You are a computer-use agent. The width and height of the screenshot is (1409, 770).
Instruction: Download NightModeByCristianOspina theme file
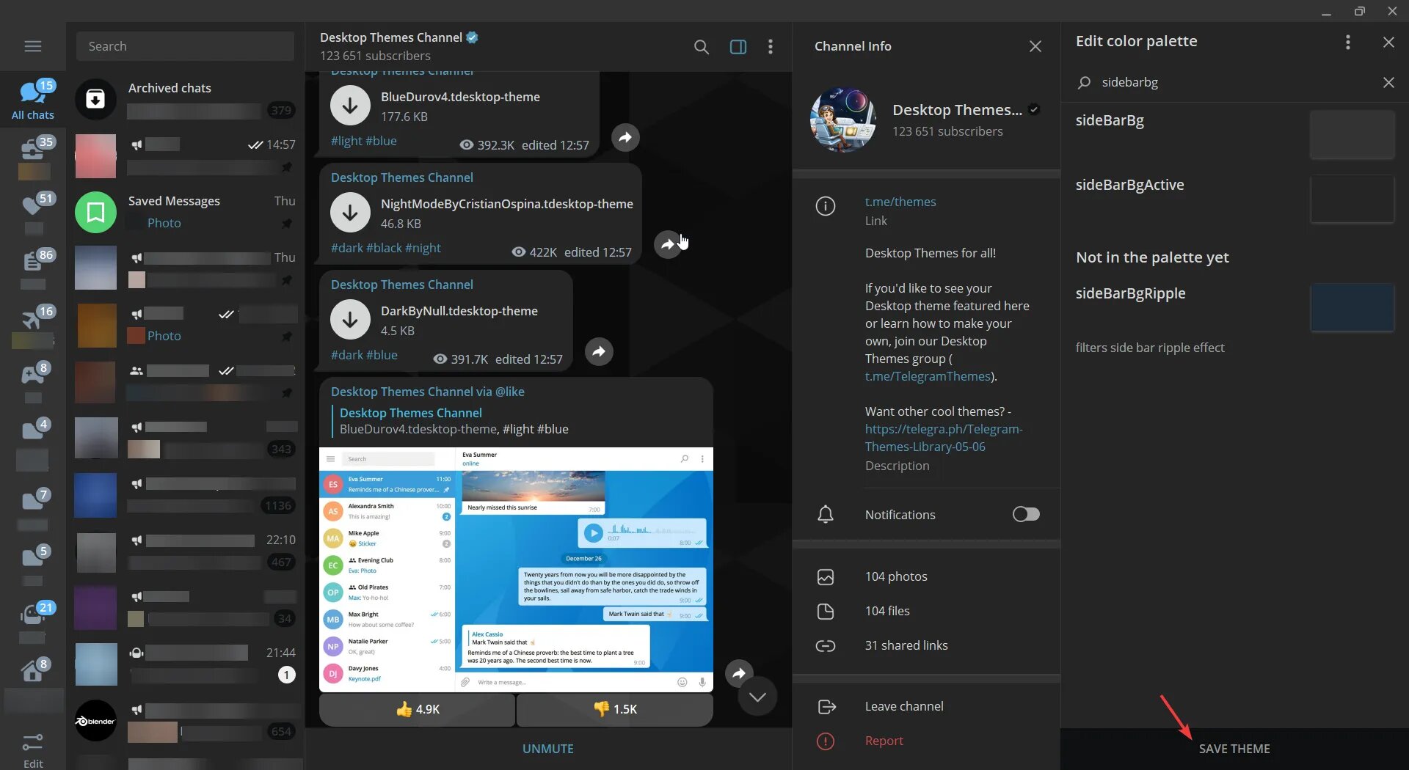pos(350,213)
